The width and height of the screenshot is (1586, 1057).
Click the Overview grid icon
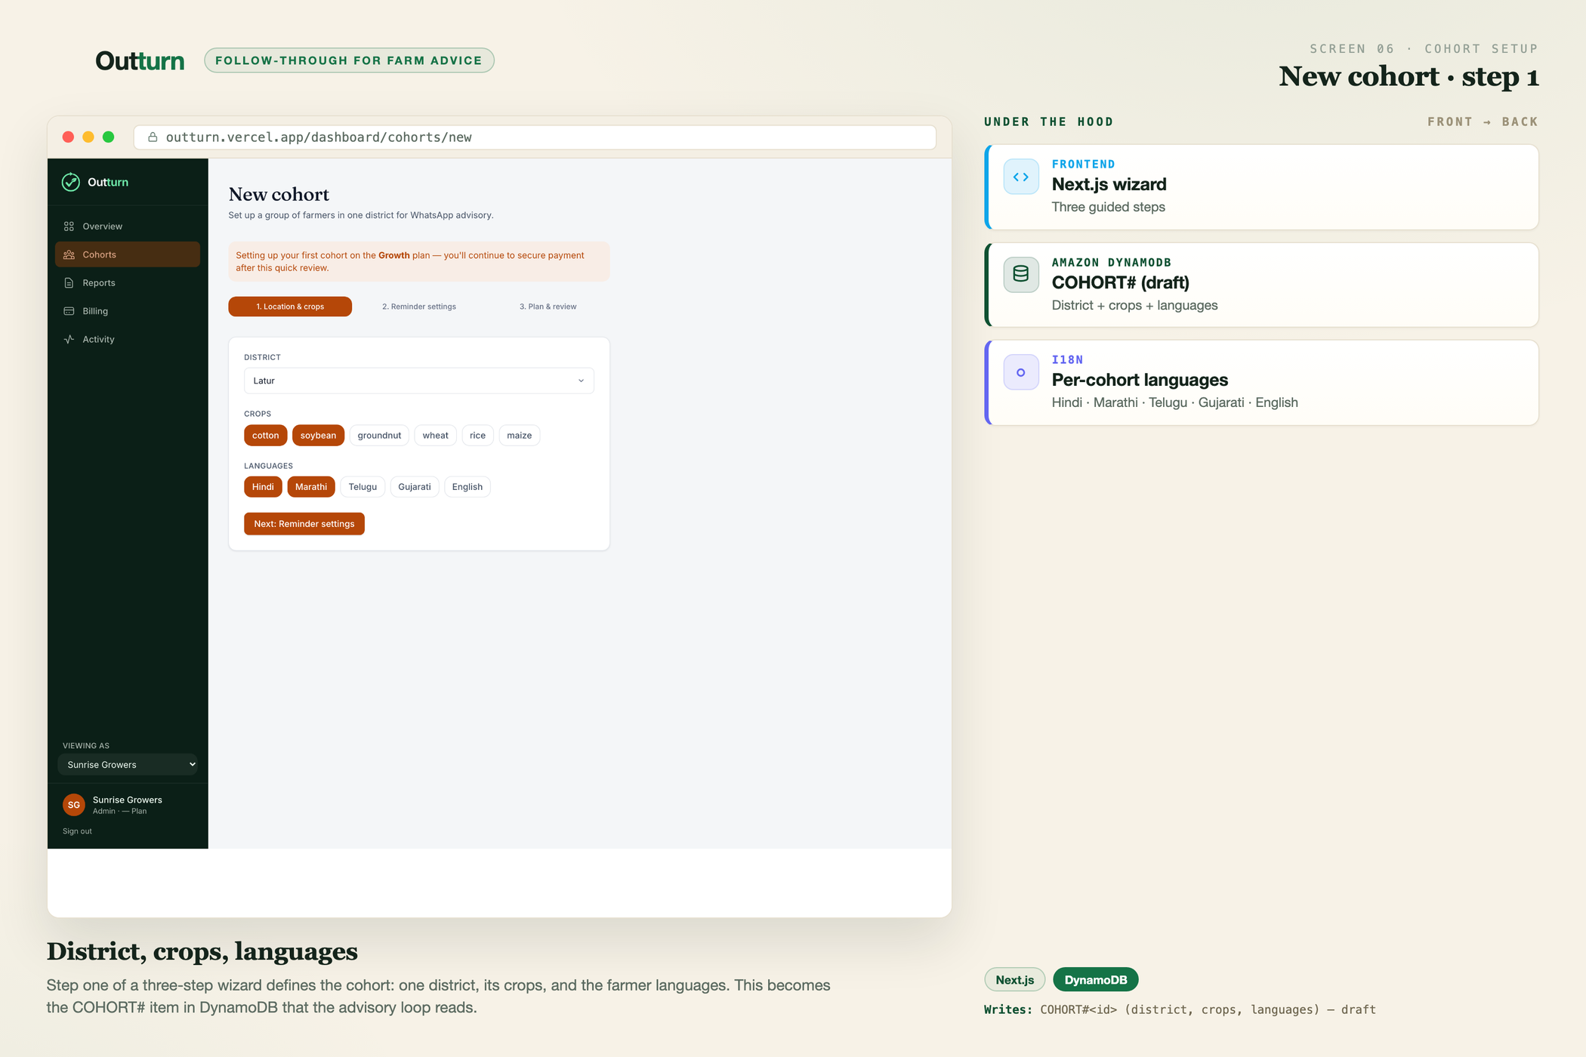69,226
